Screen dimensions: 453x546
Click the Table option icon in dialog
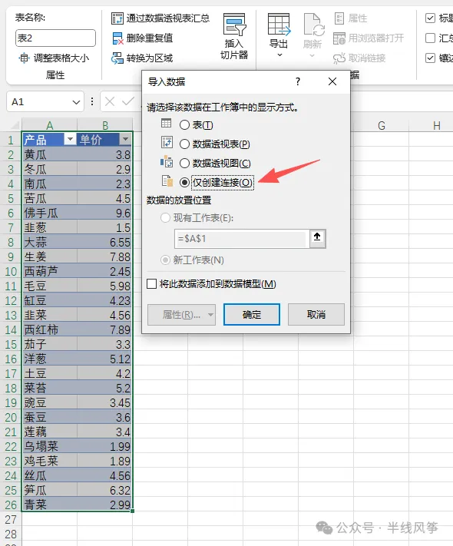[166, 123]
